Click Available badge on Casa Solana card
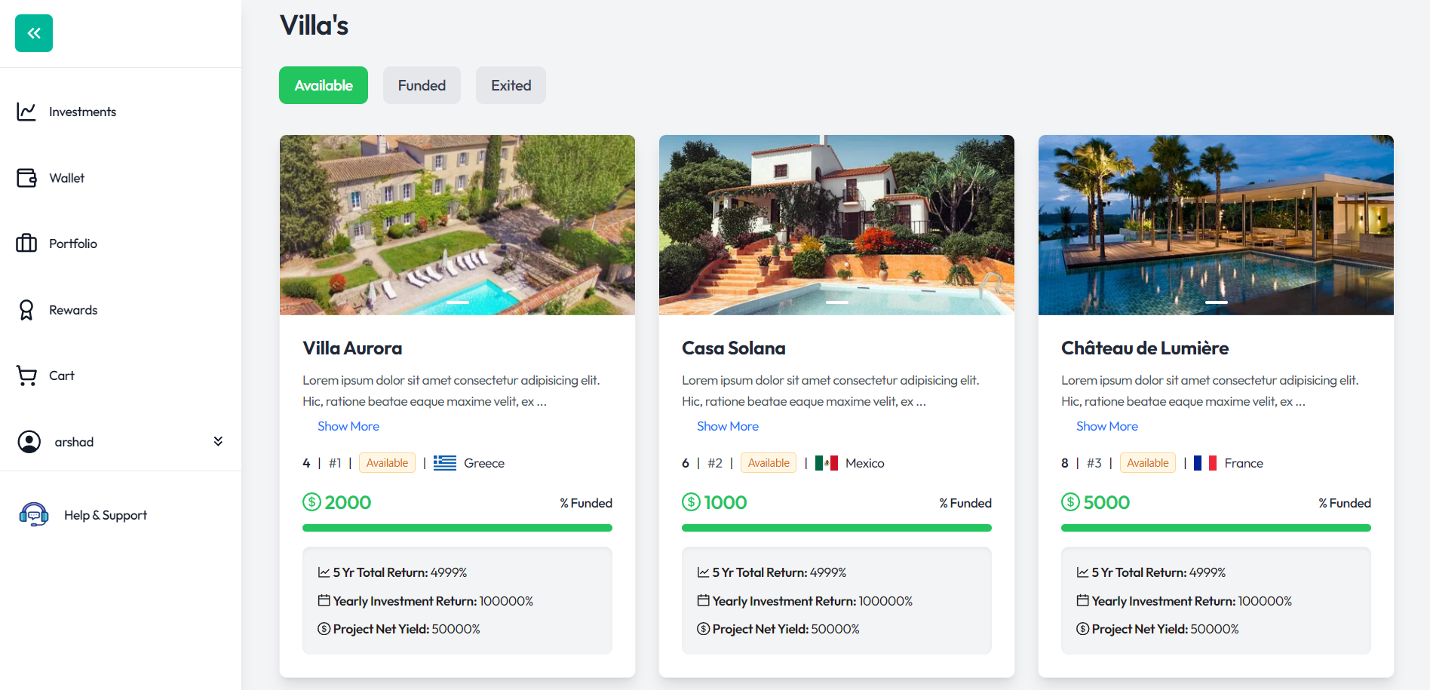Image resolution: width=1430 pixels, height=690 pixels. pyautogui.click(x=769, y=463)
